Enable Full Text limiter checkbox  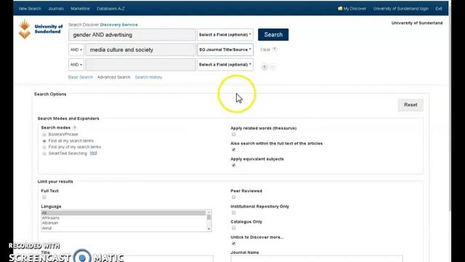pyautogui.click(x=44, y=197)
